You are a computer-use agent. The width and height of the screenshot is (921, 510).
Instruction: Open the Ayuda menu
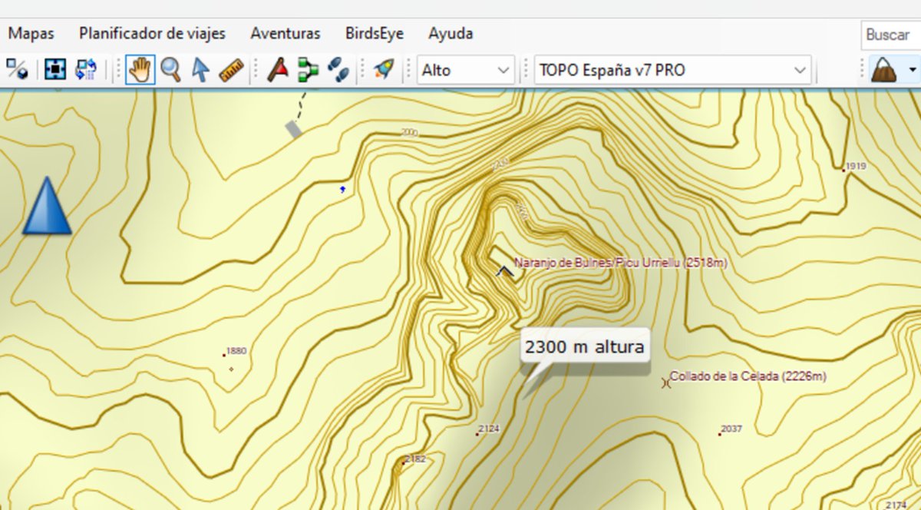tap(451, 34)
